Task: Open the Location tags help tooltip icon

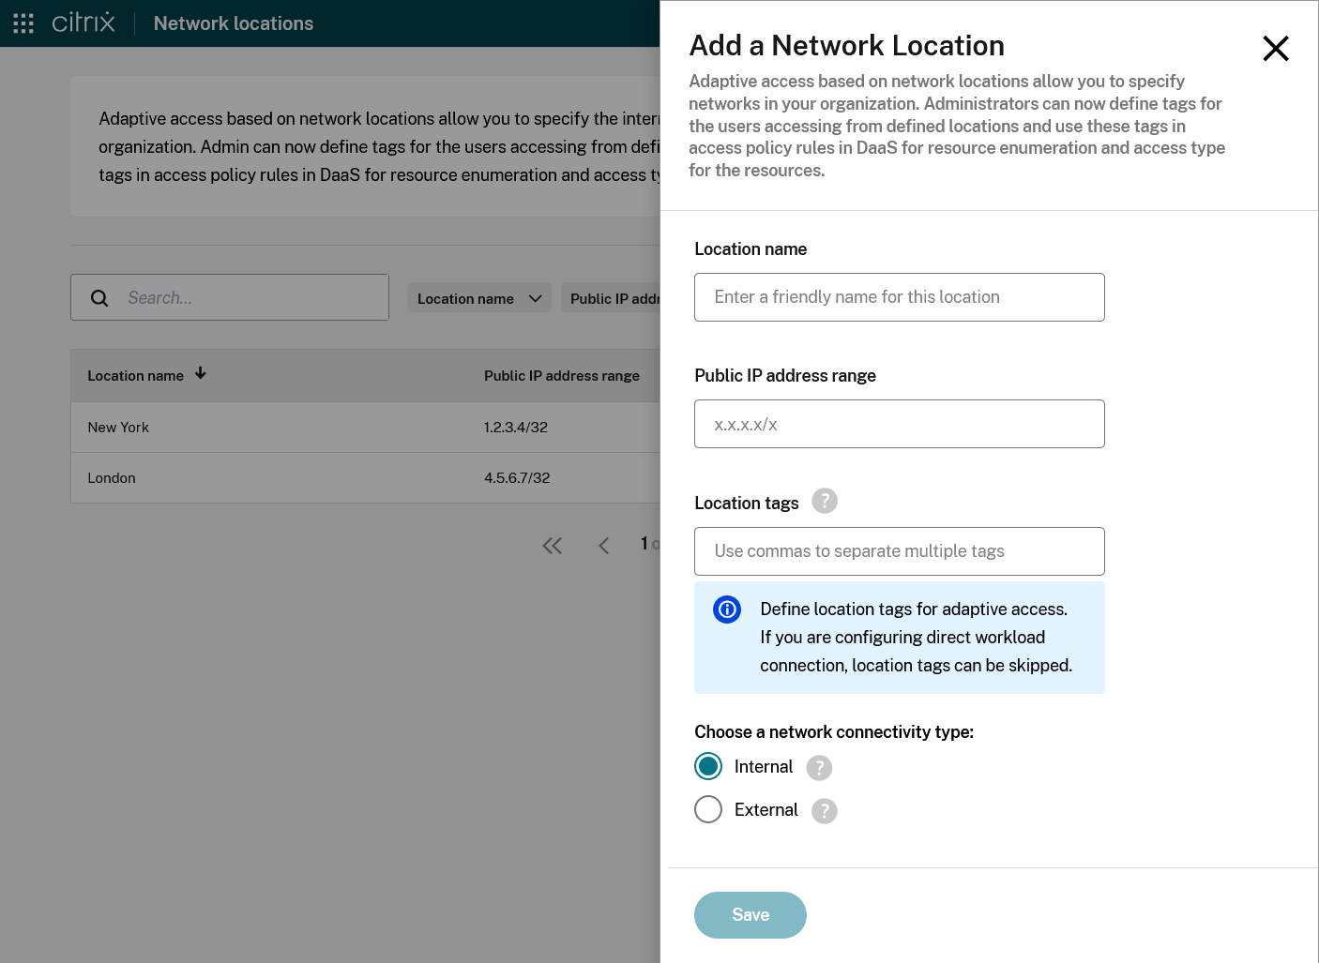Action: point(825,501)
